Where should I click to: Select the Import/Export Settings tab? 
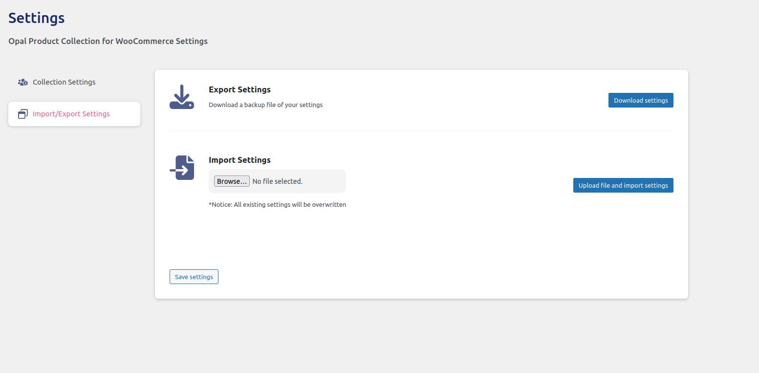(74, 114)
